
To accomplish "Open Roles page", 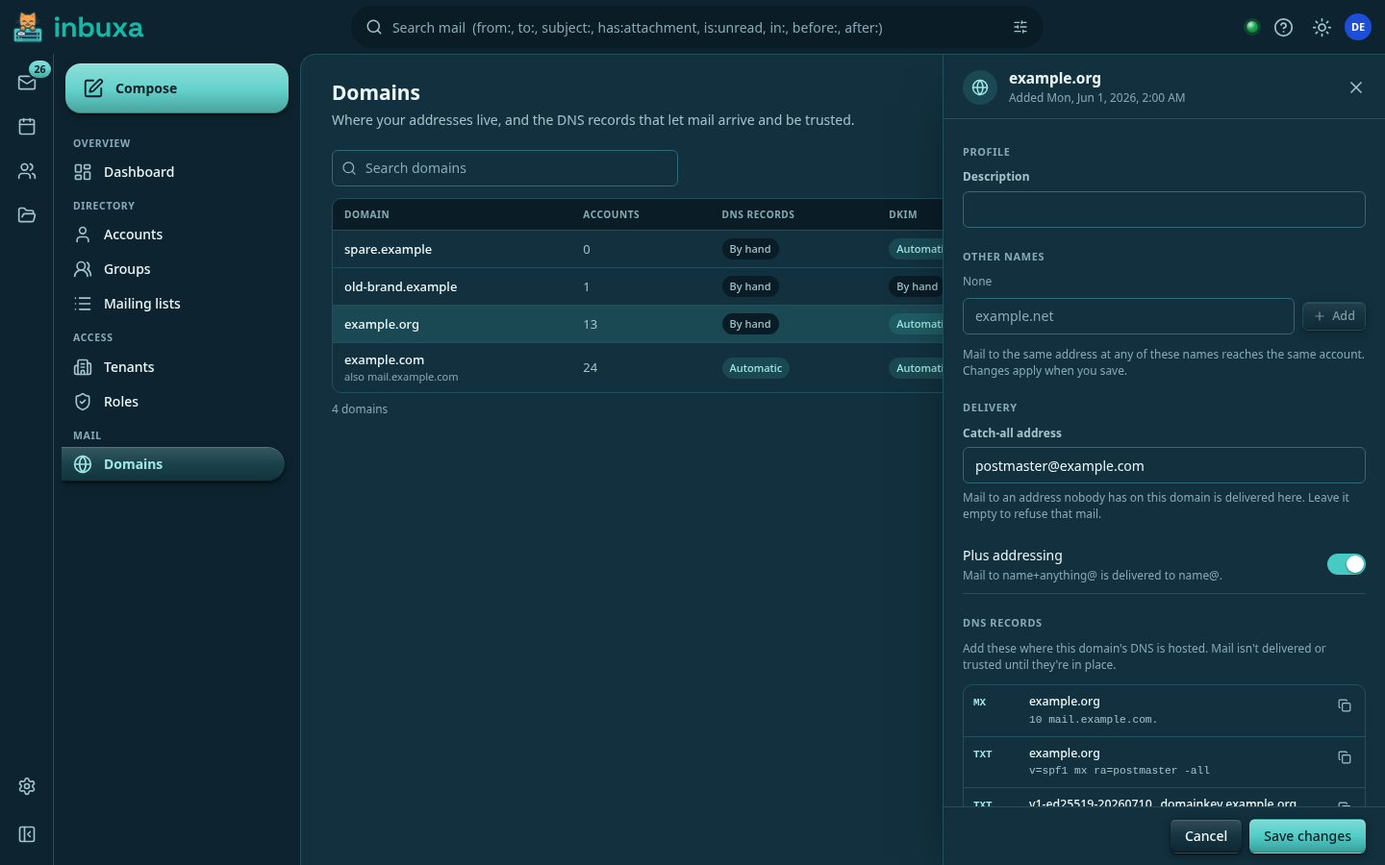I will click(173, 402).
